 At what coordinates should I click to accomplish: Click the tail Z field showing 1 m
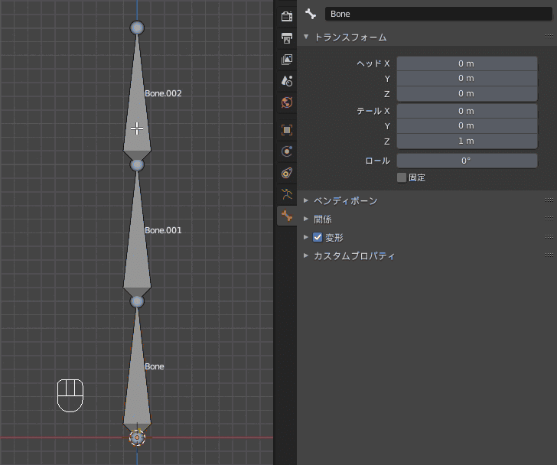[467, 141]
